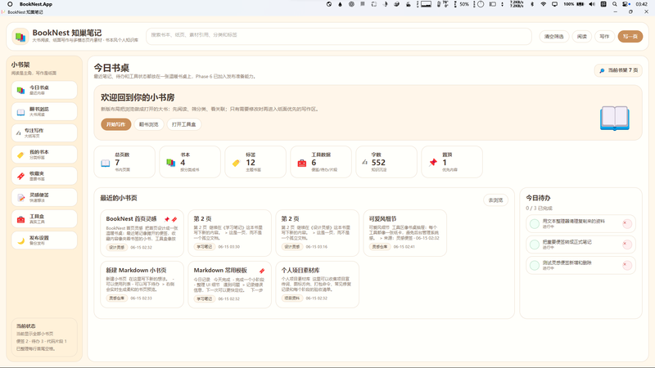Screen dimensions: 655x368
Task: Click 翻书浏览 button in the welcome banner
Action: (x=149, y=124)
